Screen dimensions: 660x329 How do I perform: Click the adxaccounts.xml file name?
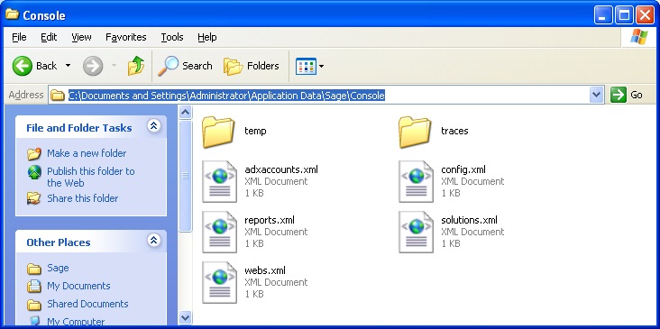(281, 169)
